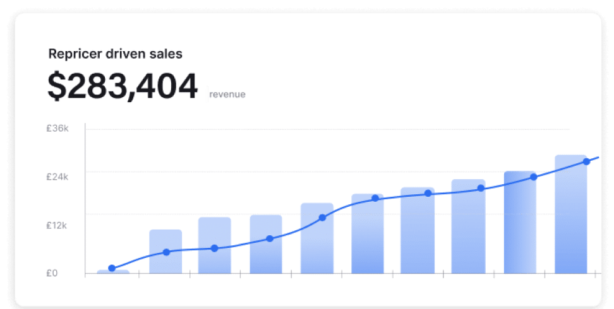Viewport: 614px width, 309px height.
Task: Click the fifth line data point
Action: 322,218
